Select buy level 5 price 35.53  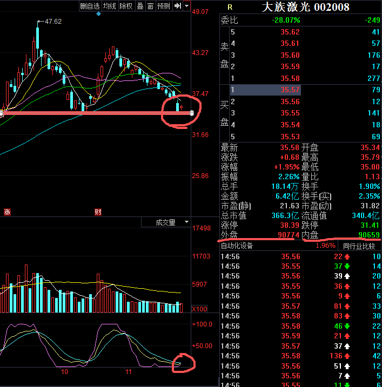point(290,137)
